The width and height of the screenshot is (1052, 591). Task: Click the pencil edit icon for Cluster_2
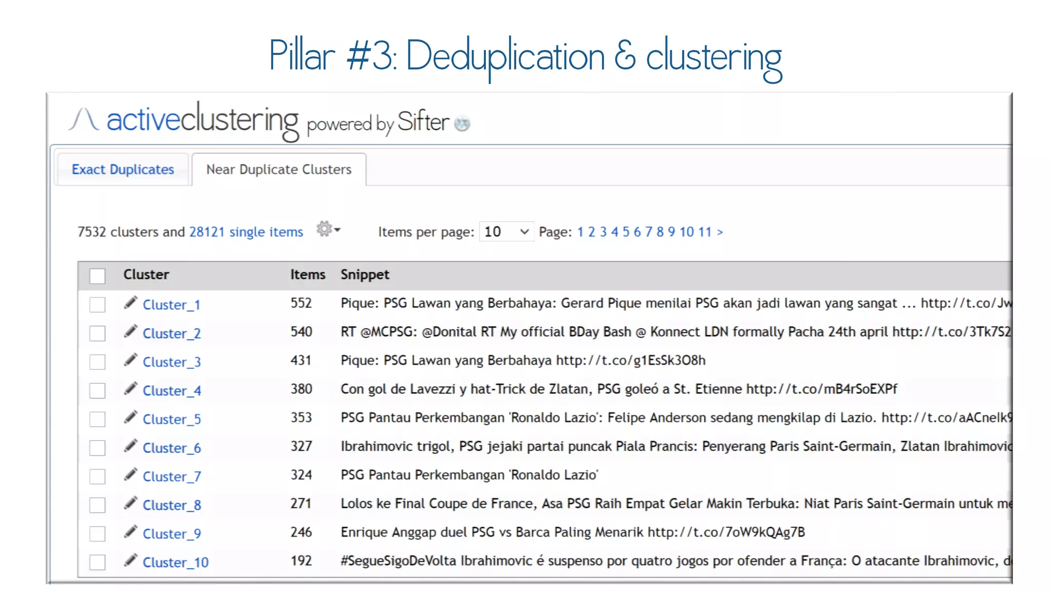tap(130, 331)
